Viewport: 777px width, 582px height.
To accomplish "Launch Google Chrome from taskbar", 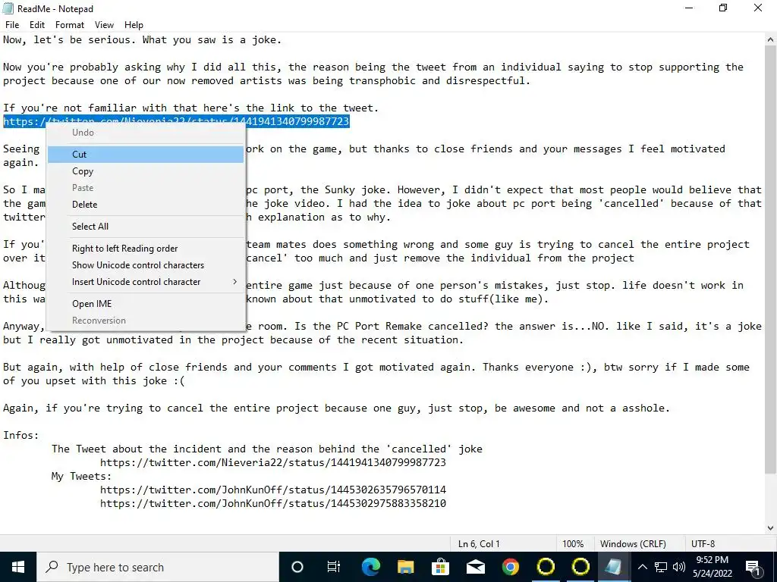I will (511, 567).
